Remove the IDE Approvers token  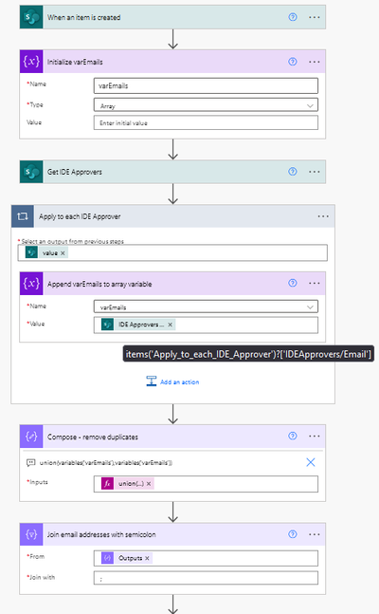(x=171, y=325)
